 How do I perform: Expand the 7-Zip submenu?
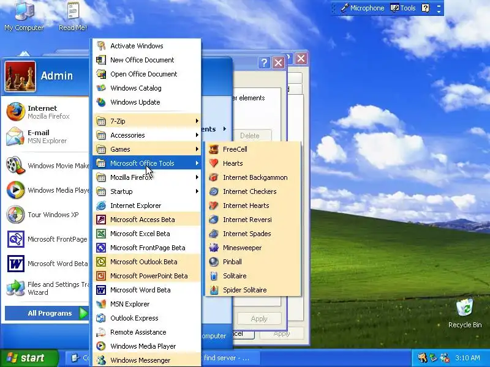tap(146, 120)
